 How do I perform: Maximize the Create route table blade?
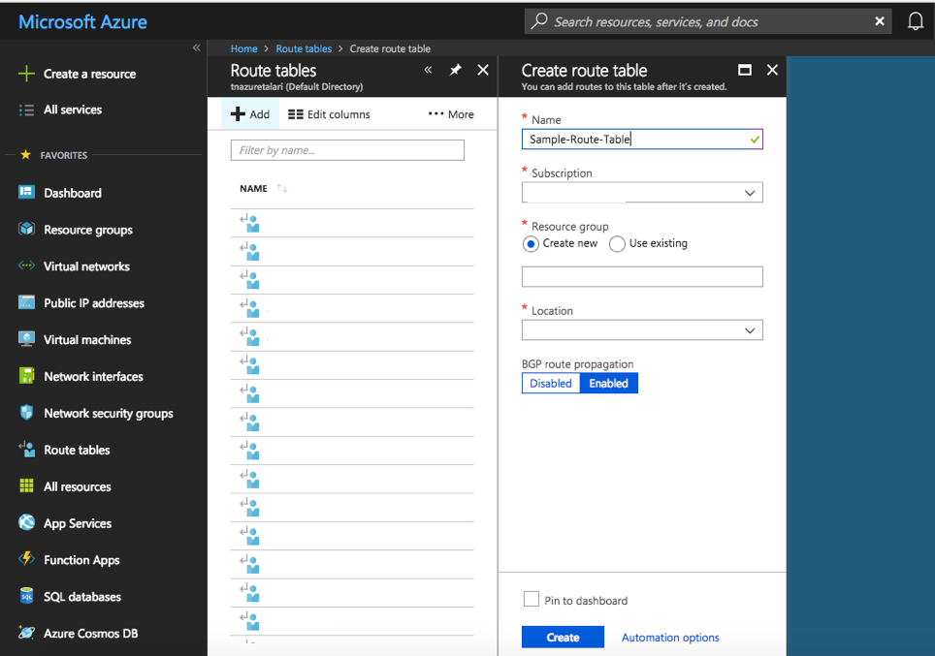(745, 70)
